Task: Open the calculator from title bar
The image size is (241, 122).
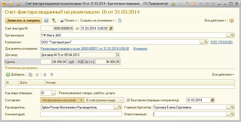Action: tap(187, 4)
